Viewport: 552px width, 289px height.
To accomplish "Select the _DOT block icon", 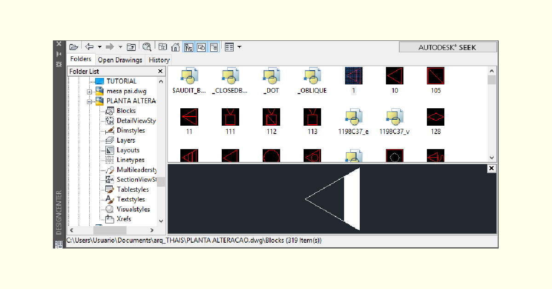I will [271, 76].
